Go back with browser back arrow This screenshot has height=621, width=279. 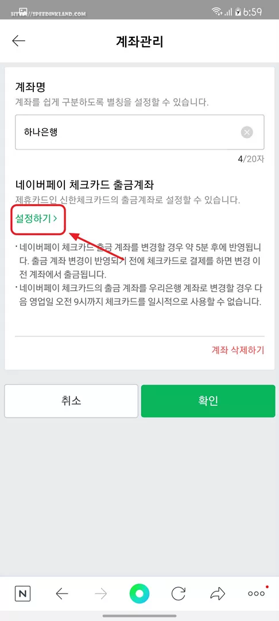tap(62, 593)
